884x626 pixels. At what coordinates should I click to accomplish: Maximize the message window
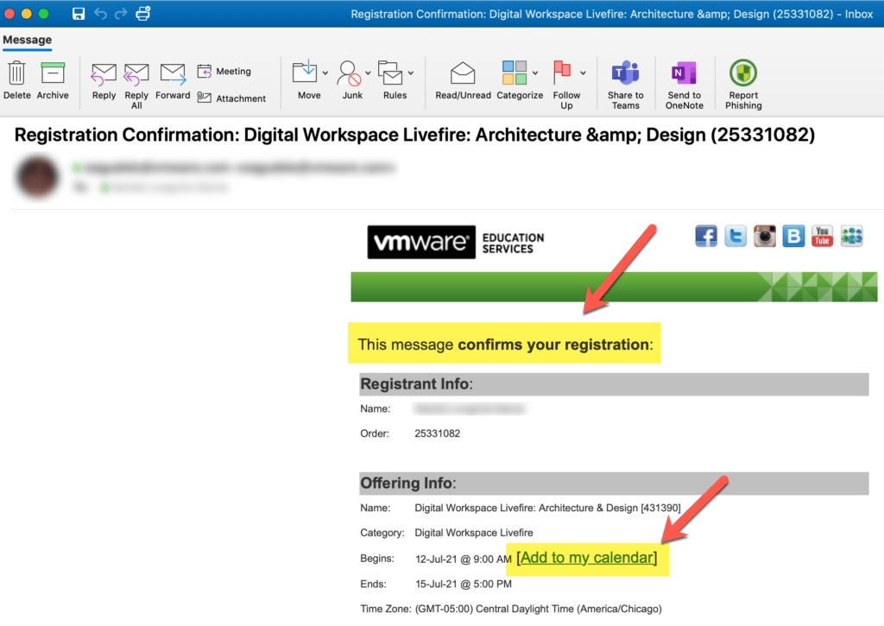click(x=43, y=14)
